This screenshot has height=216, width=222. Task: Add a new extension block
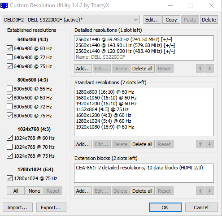pyautogui.click(x=83, y=191)
